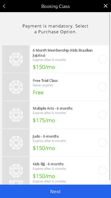Click the Kids BJJ flower icon

[16, 170]
